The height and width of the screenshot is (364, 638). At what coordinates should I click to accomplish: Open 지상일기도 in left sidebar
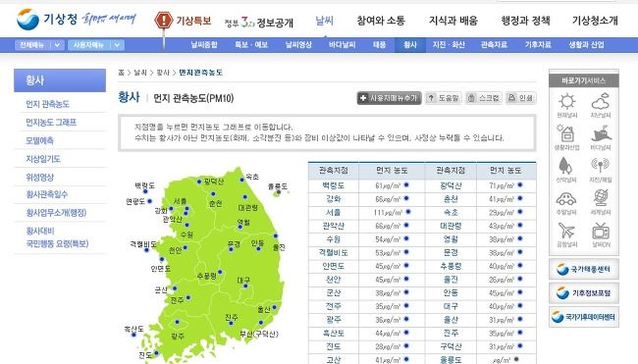pos(43,159)
